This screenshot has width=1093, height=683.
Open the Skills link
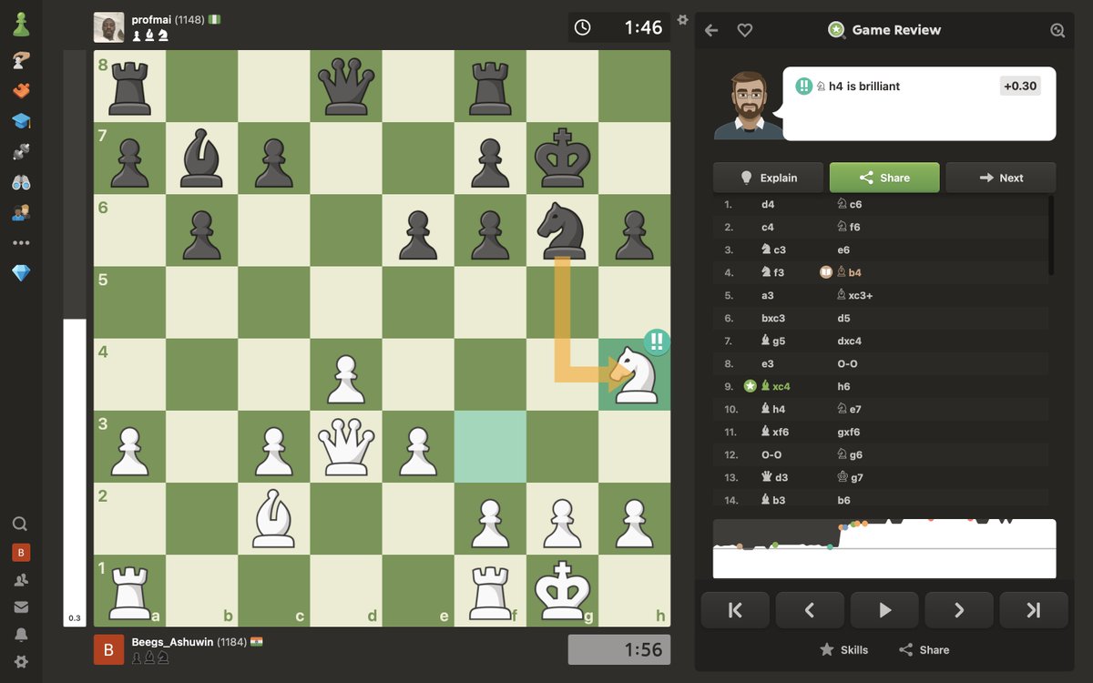pyautogui.click(x=843, y=649)
